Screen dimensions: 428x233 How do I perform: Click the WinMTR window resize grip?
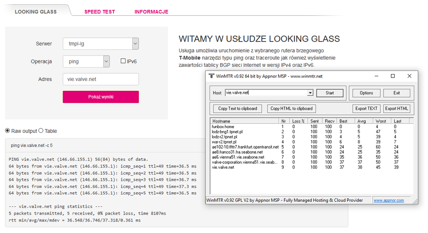(x=415, y=201)
